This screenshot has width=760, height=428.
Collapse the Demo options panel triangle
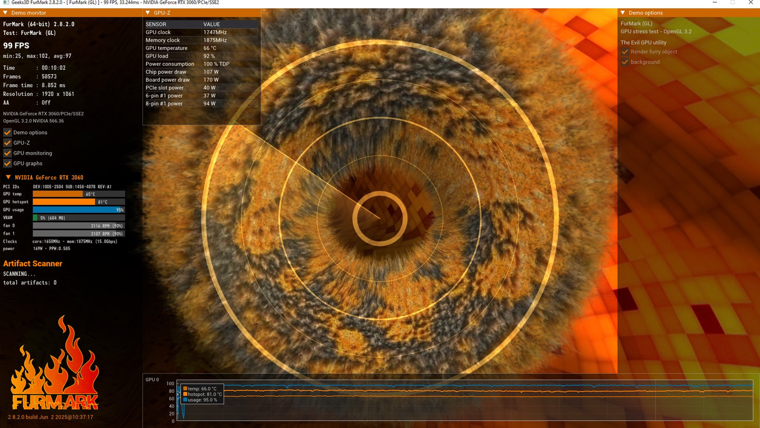point(623,13)
